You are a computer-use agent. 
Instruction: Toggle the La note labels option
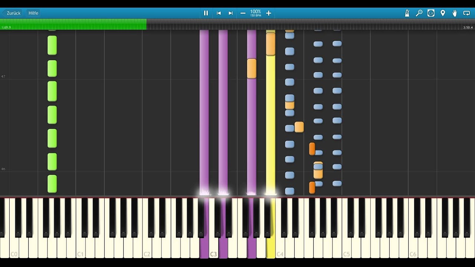point(431,13)
